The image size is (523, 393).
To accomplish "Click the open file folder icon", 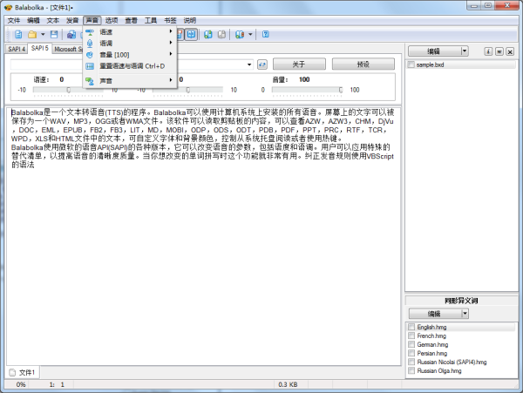I will point(32,35).
